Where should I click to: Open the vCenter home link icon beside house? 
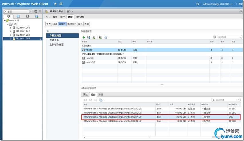tap(61, 4)
